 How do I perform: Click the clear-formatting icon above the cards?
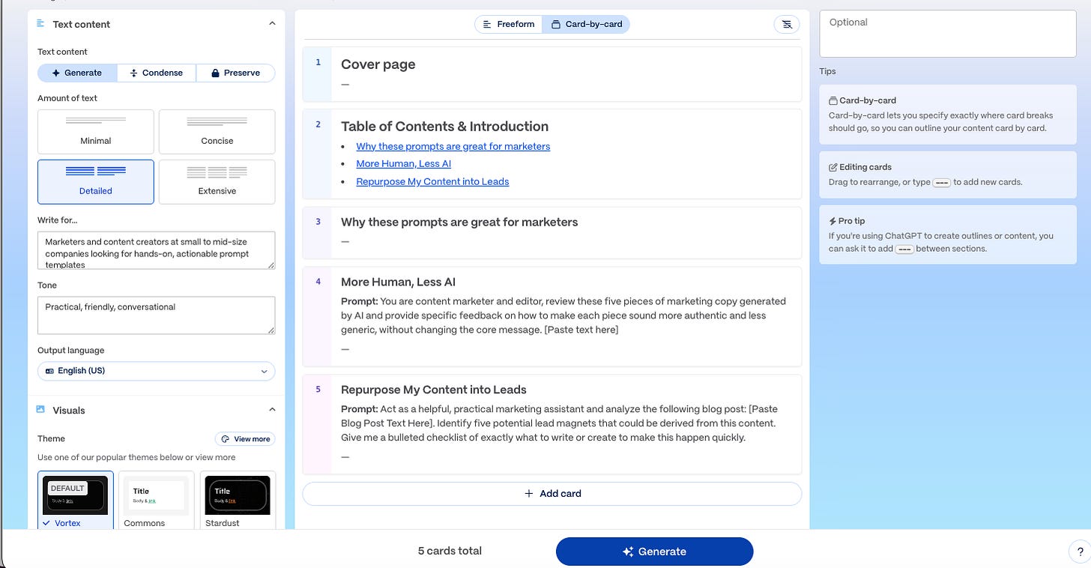pyautogui.click(x=786, y=24)
